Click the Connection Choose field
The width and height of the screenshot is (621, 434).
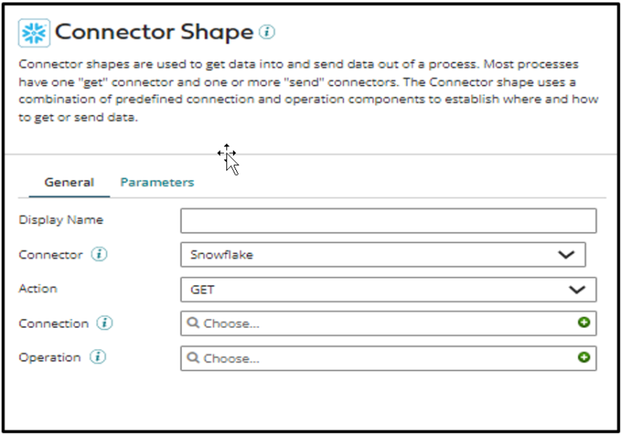click(380, 323)
